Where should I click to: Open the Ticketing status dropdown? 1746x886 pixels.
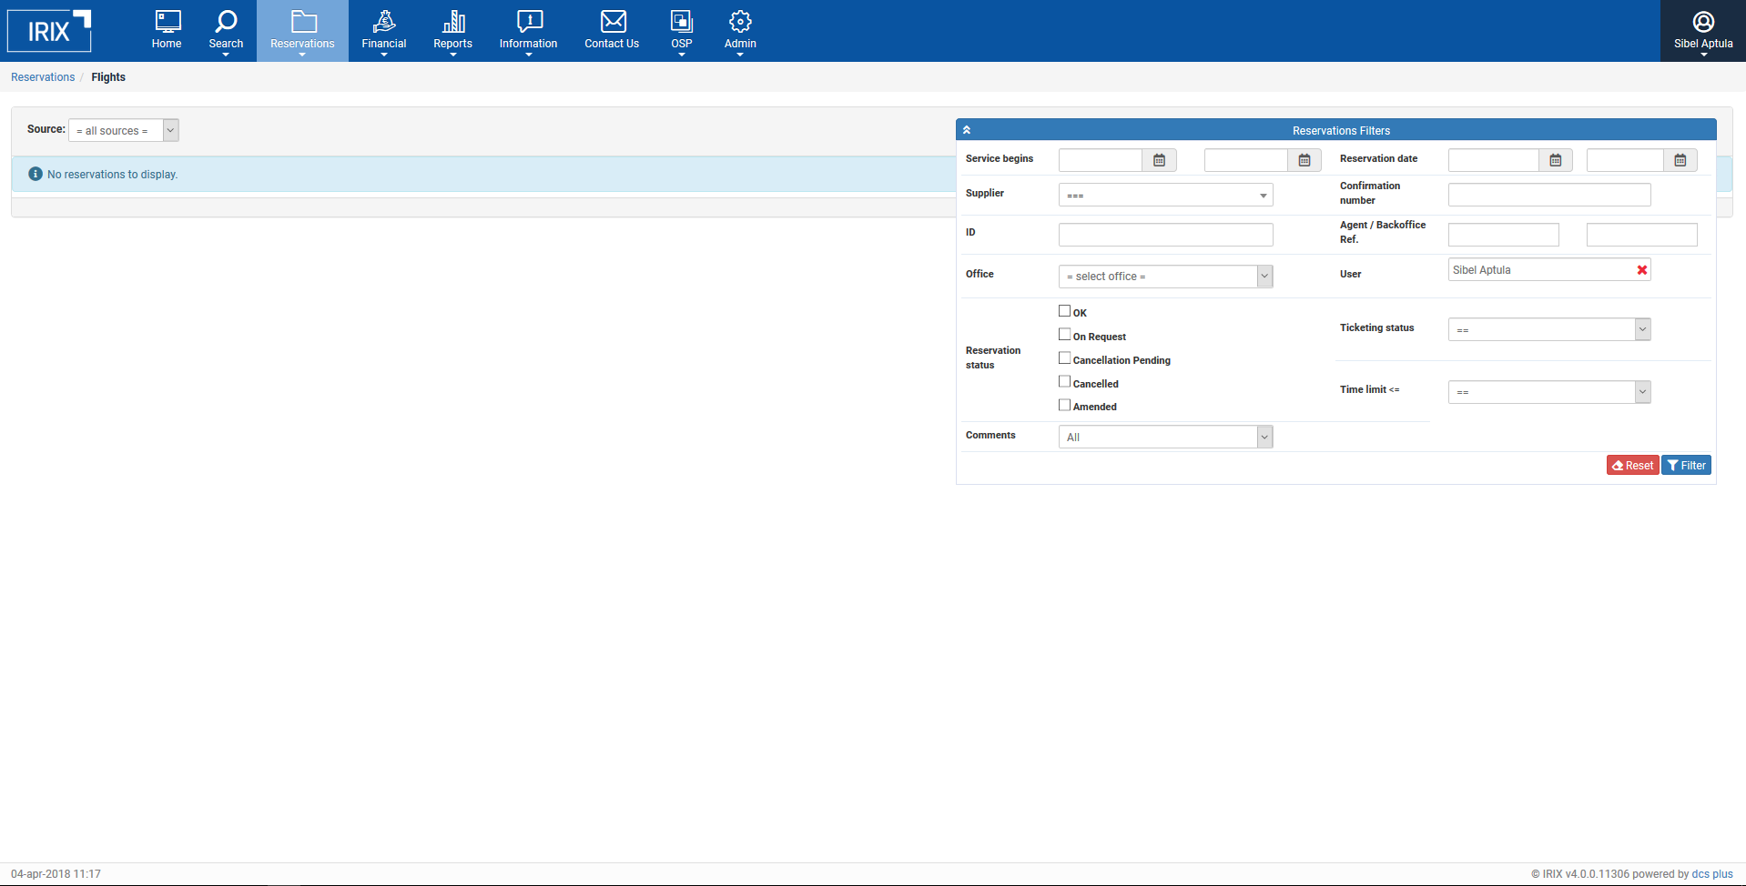click(1548, 329)
